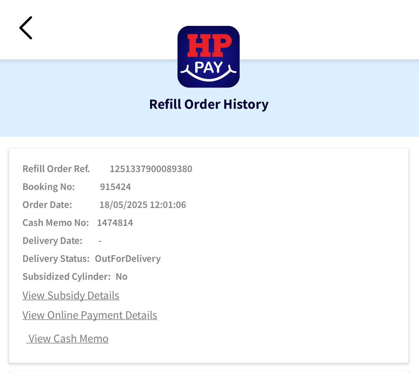The width and height of the screenshot is (419, 373).
Task: Select order date 18/05/2025 12:01:06
Action: tap(143, 205)
